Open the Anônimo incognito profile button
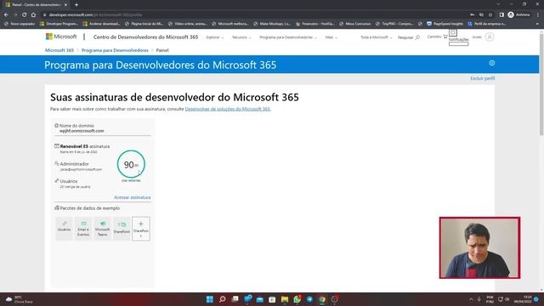544x306 pixels. click(x=519, y=14)
